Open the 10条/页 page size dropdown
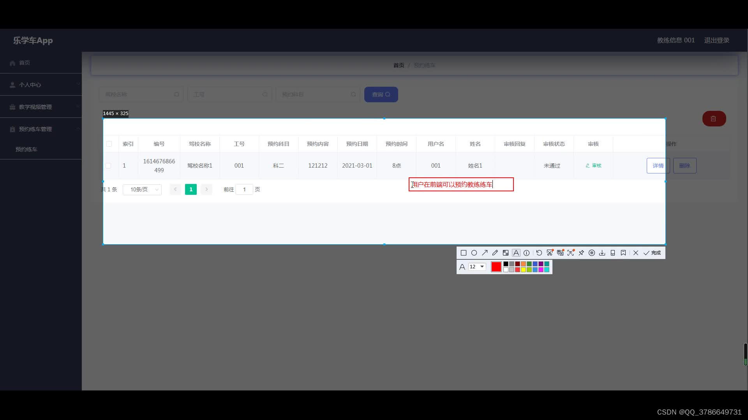Image resolution: width=748 pixels, height=420 pixels. [x=142, y=189]
